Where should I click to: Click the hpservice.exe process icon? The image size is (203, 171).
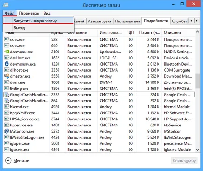point(7,125)
